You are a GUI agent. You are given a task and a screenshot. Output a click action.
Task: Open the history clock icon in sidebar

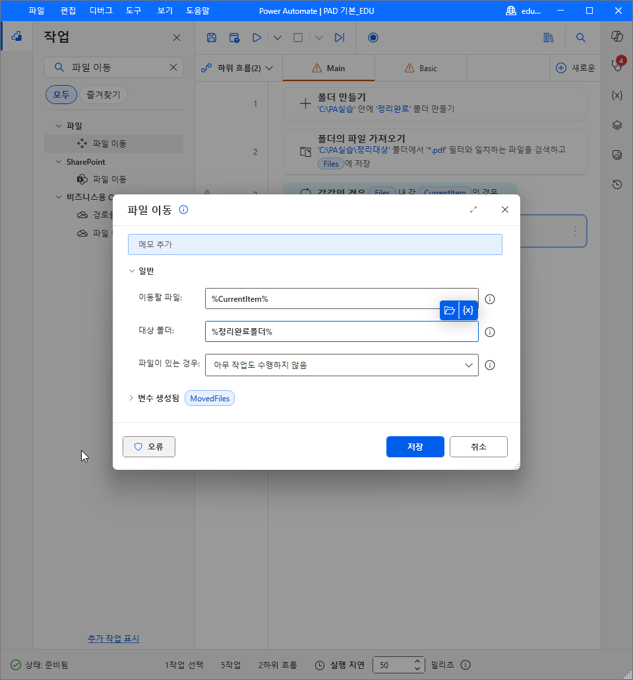coord(617,184)
